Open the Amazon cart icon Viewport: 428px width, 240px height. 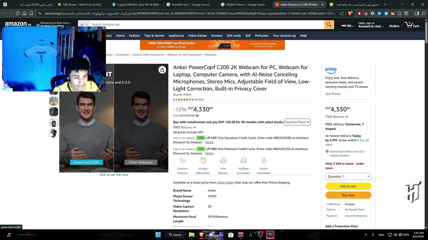coord(412,25)
